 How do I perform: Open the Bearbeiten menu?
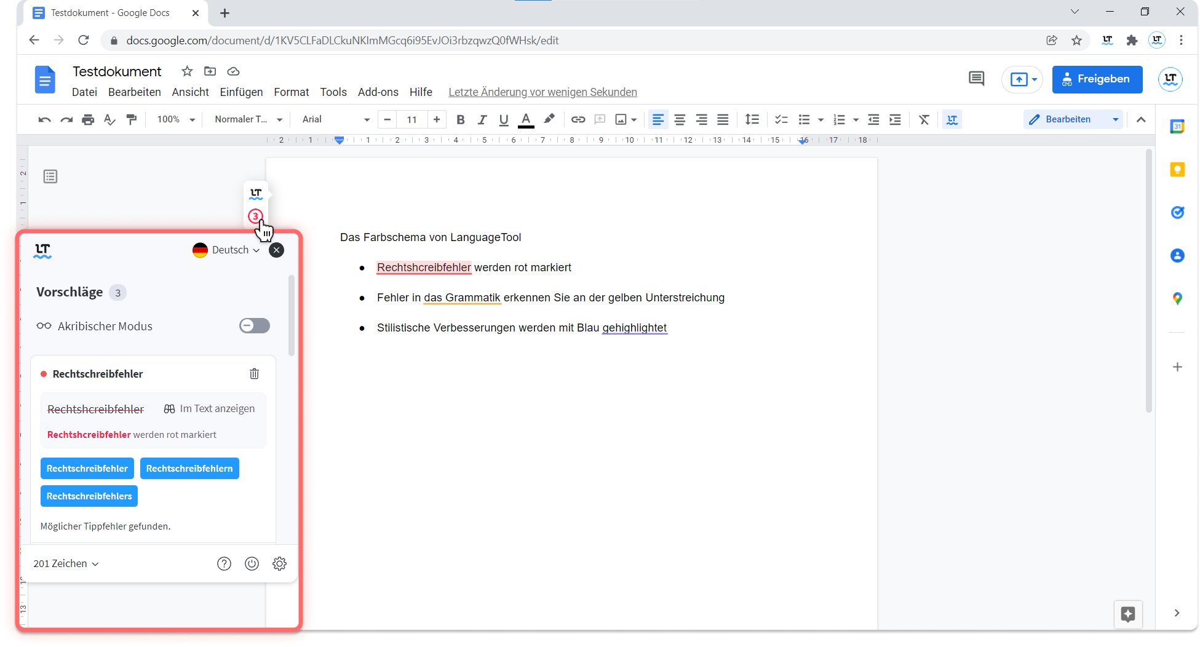click(x=135, y=92)
